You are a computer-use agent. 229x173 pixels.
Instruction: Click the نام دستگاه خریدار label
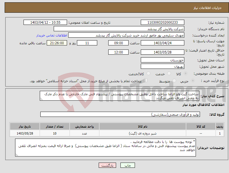point(211,29)
